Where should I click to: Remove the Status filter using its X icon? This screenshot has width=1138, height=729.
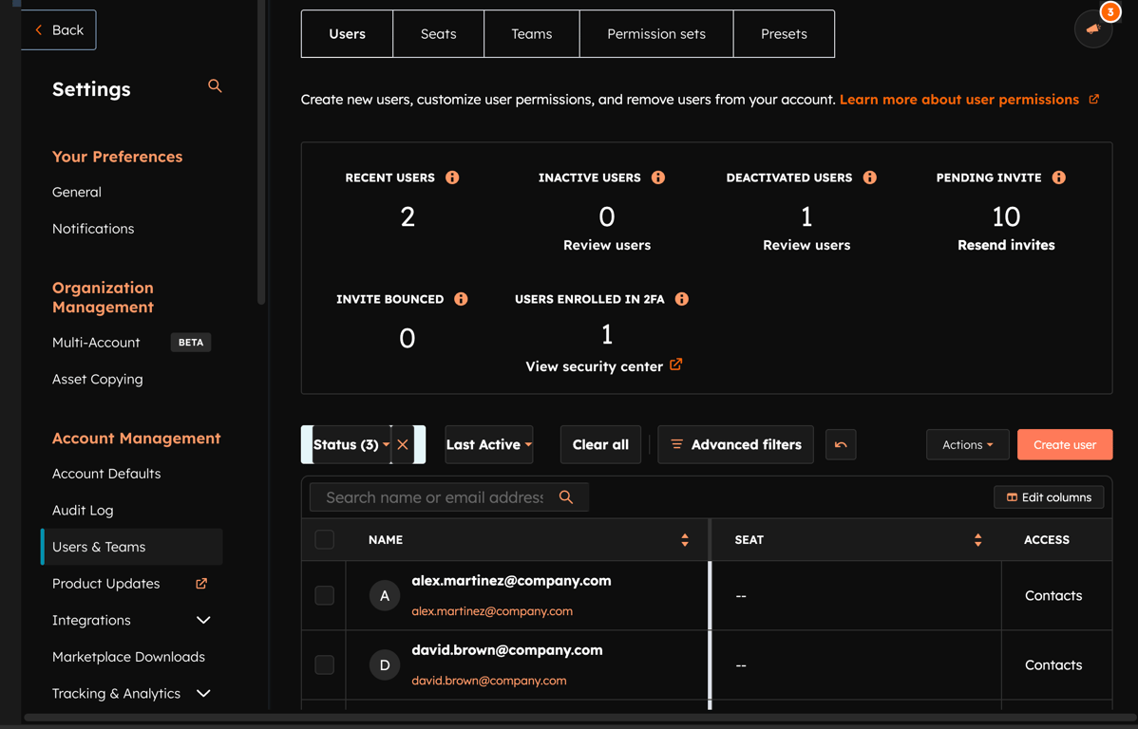tap(402, 443)
